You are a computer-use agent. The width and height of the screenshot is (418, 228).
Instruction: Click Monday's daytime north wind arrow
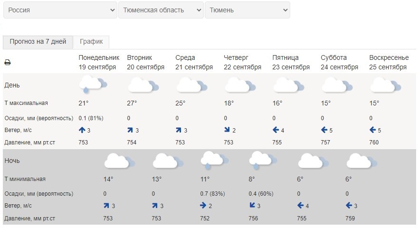82,130
